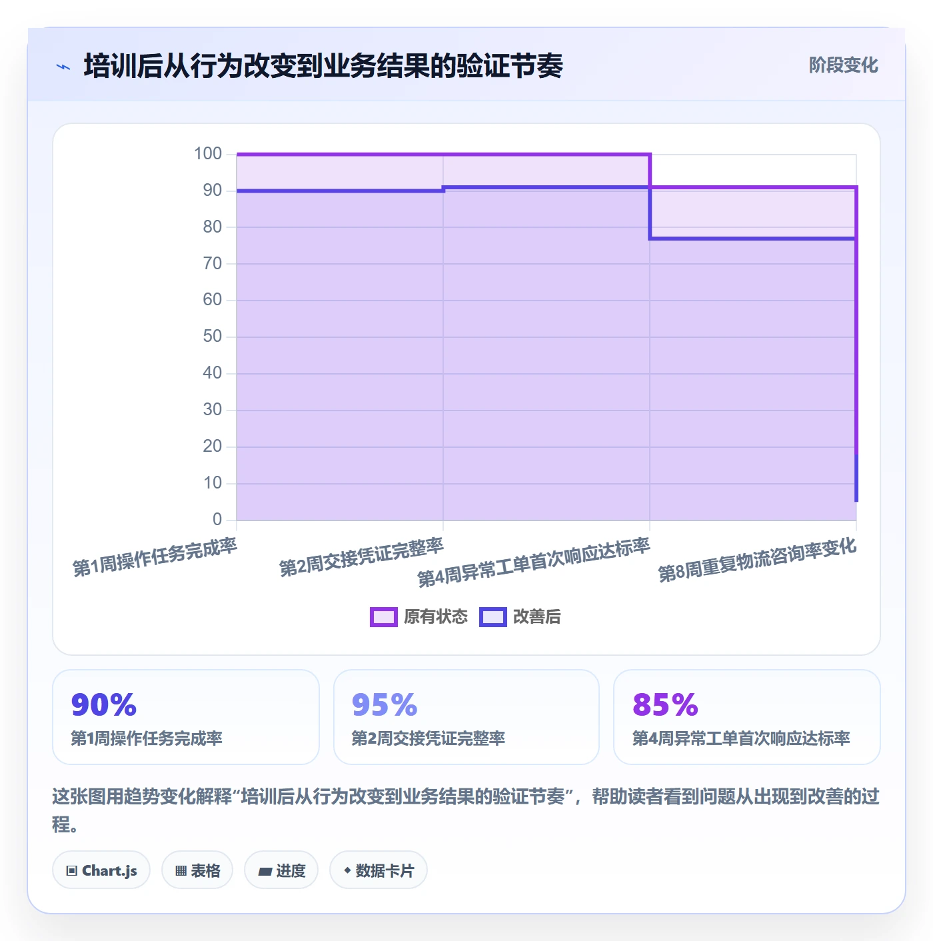Click the card caption 第2周交接凭证完整率

429,738
